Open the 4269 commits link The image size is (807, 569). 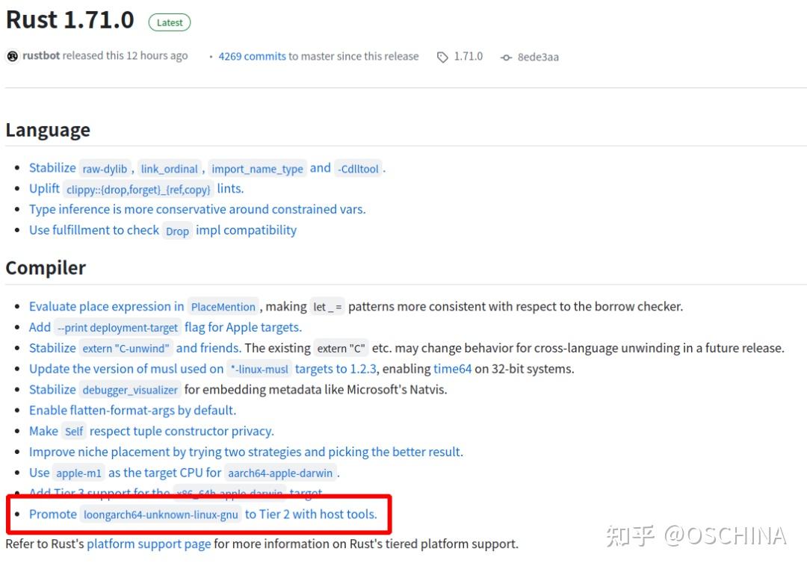[x=252, y=56]
